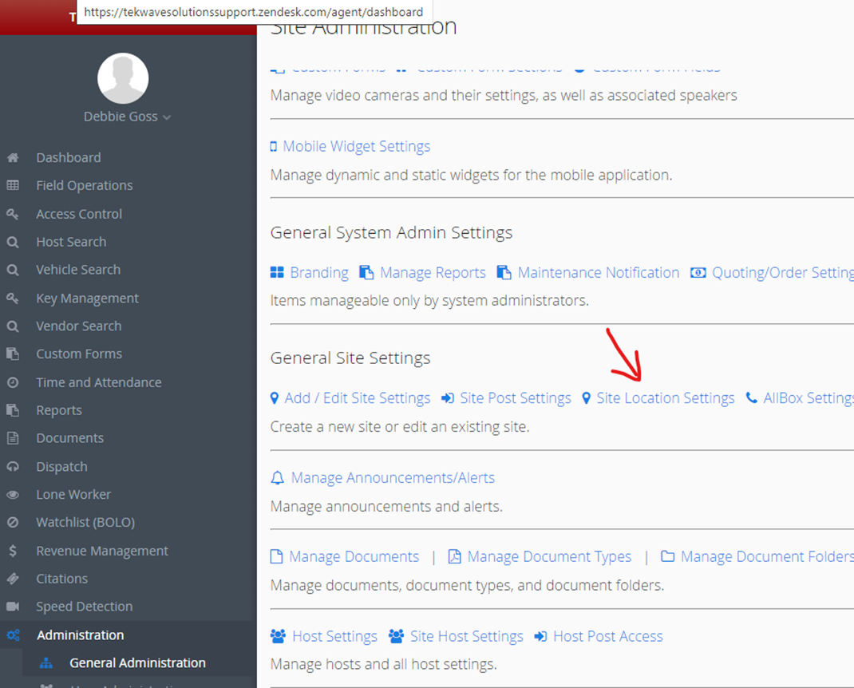Click the Administration gear icon
This screenshot has height=688, width=854.
click(x=13, y=635)
